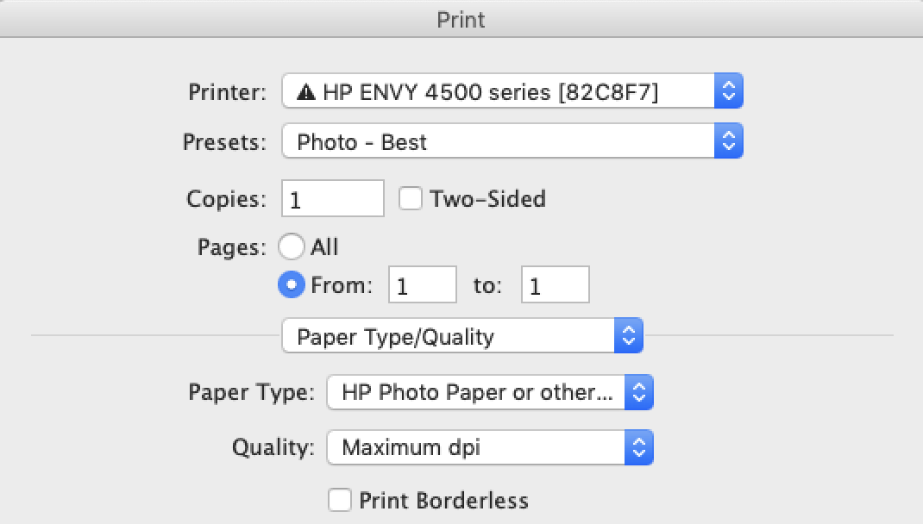The height and width of the screenshot is (524, 923).
Task: Click into the Copies number field
Action: point(332,199)
